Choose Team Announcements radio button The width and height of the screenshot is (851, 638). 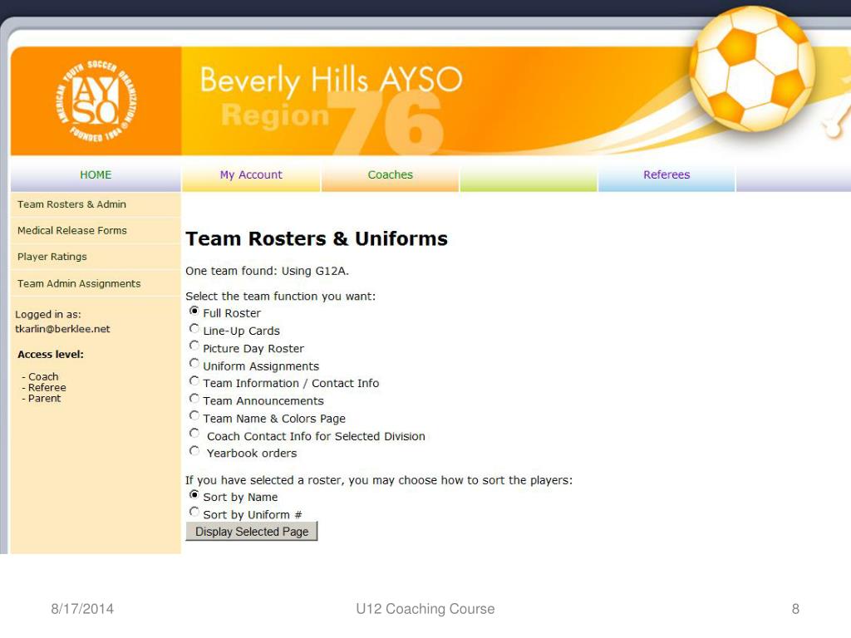coord(194,398)
